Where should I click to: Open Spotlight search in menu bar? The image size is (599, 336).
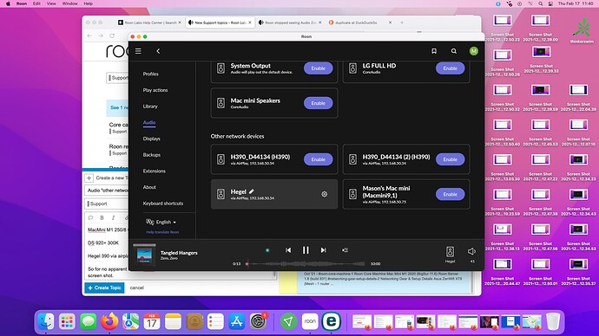pyautogui.click(x=541, y=3)
